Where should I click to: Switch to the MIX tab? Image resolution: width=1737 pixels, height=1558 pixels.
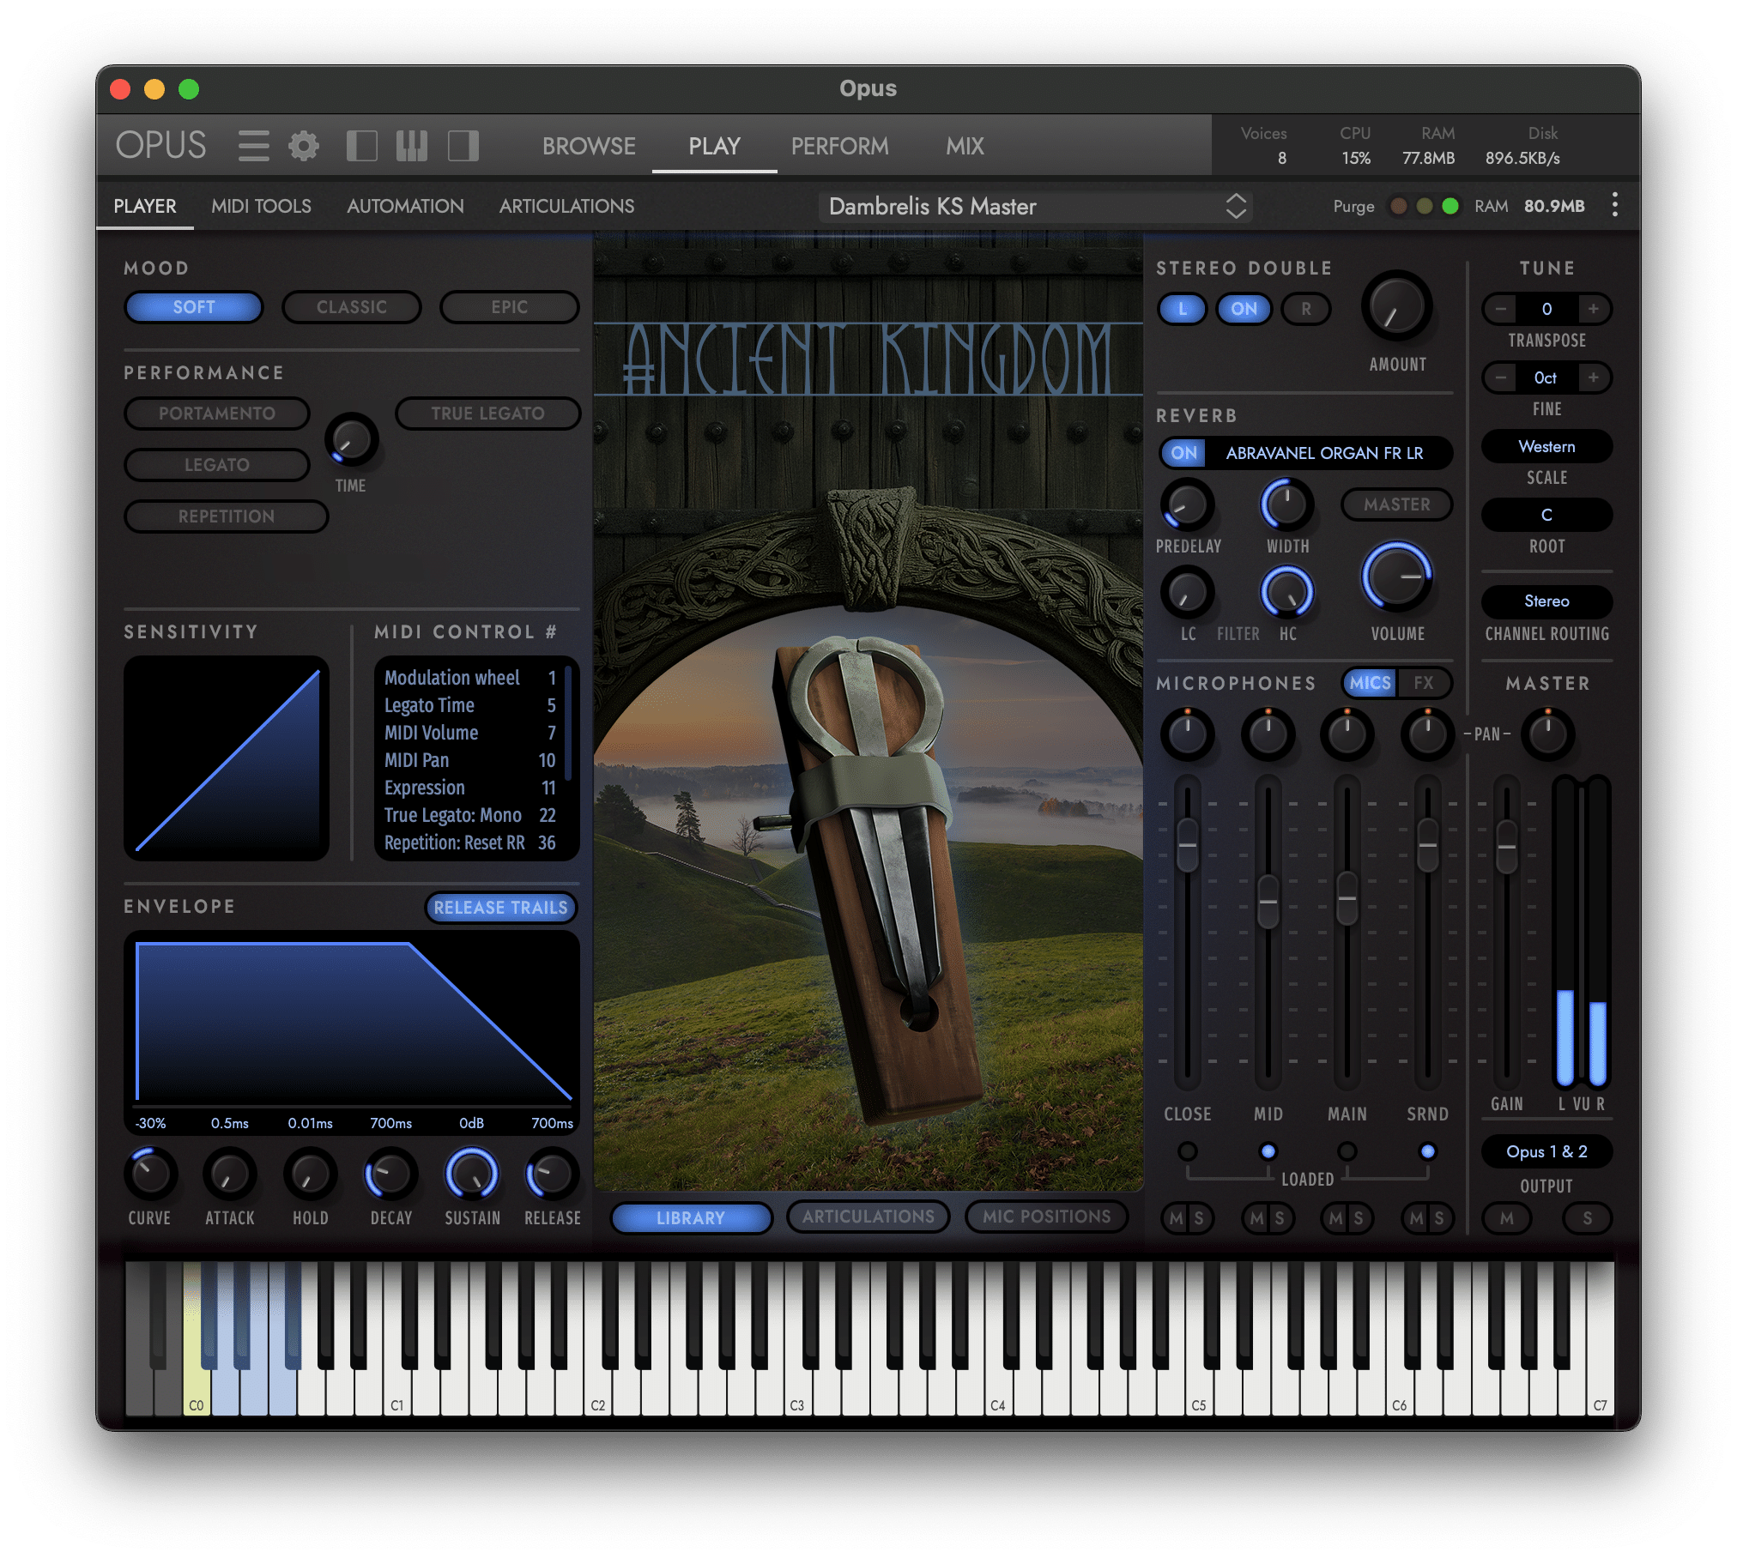(965, 146)
